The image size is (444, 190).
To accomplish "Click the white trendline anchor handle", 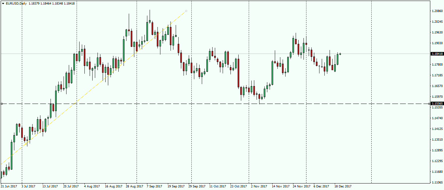I will click(186, 10).
